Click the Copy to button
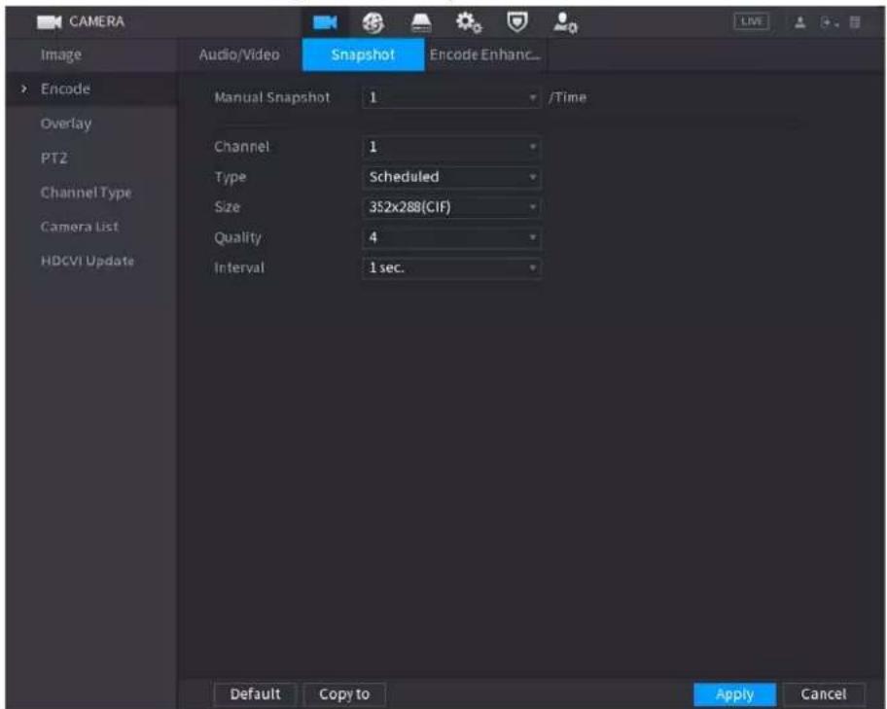The image size is (887, 709). click(x=344, y=694)
